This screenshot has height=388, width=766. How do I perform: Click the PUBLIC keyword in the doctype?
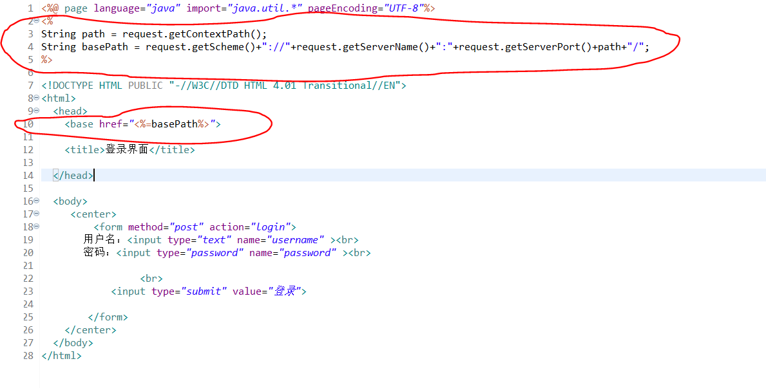pos(146,86)
